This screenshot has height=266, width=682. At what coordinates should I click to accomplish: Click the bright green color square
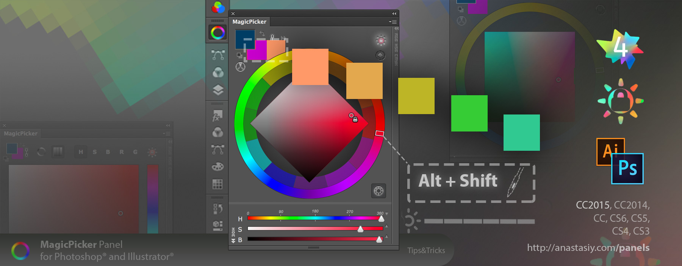click(x=469, y=113)
